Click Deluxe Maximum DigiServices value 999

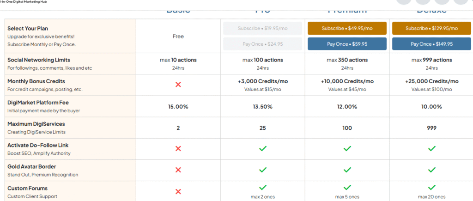(x=432, y=128)
